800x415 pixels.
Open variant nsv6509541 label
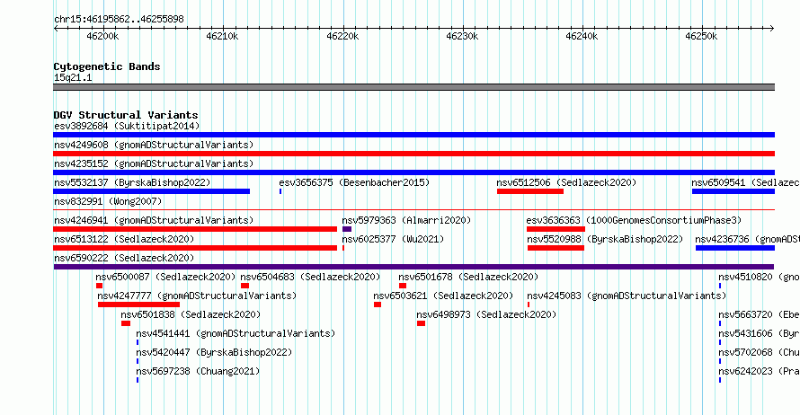coord(745,182)
